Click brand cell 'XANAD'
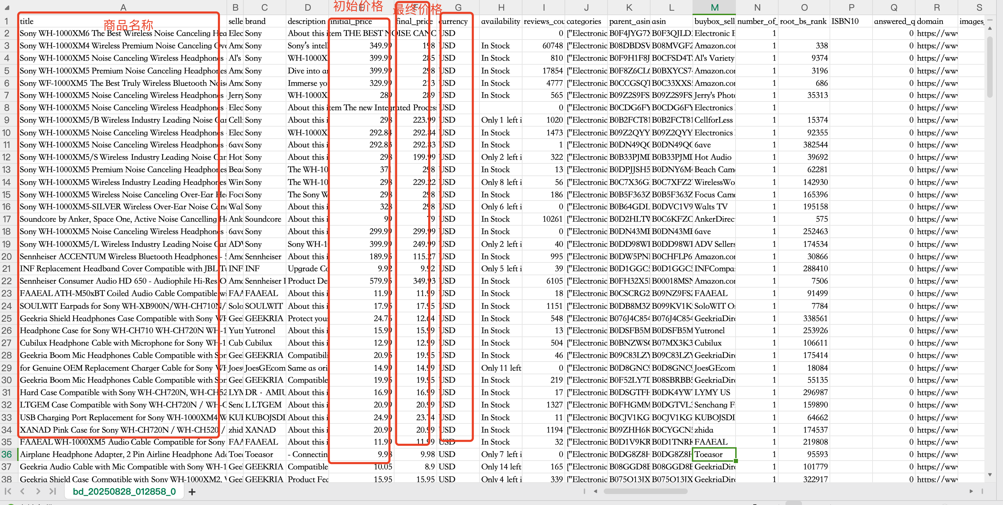The width and height of the screenshot is (1003, 505). (x=265, y=430)
